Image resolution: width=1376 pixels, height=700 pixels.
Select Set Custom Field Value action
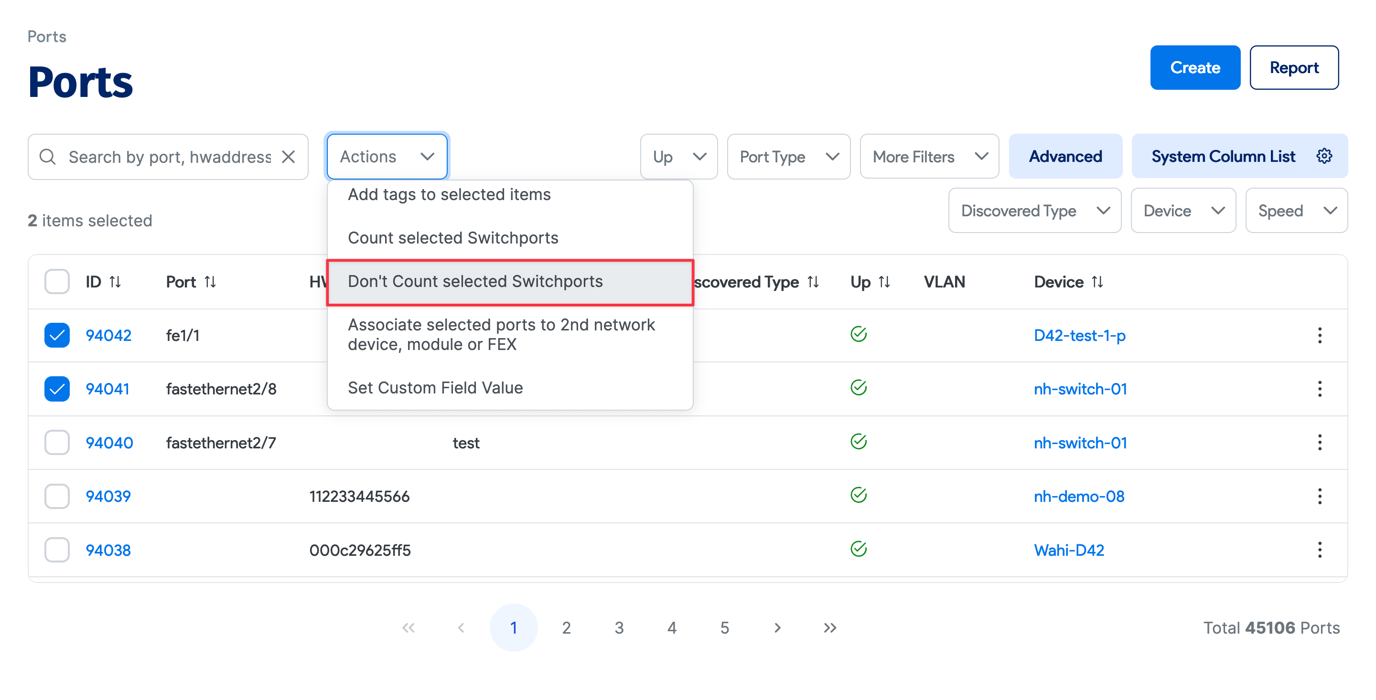pos(435,388)
